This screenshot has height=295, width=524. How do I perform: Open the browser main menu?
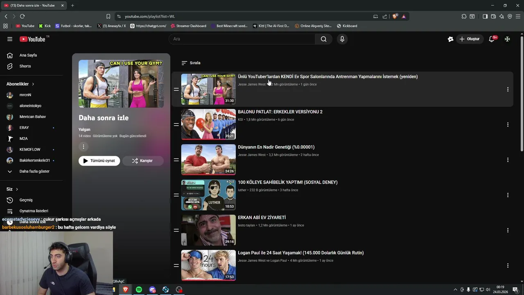click(x=518, y=16)
